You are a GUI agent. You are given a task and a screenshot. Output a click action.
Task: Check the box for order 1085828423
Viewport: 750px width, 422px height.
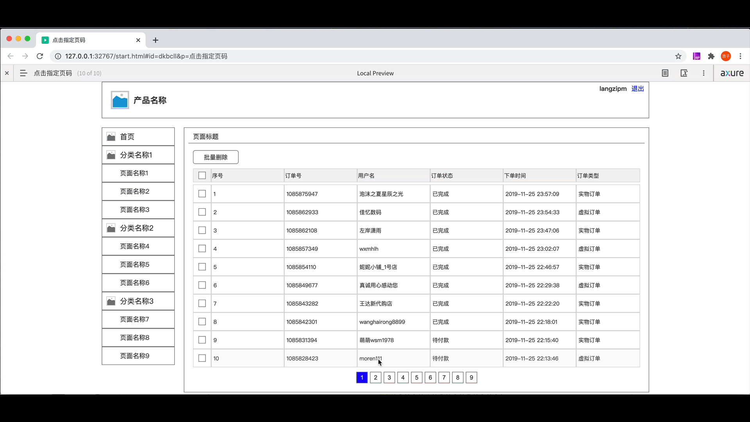[202, 358]
